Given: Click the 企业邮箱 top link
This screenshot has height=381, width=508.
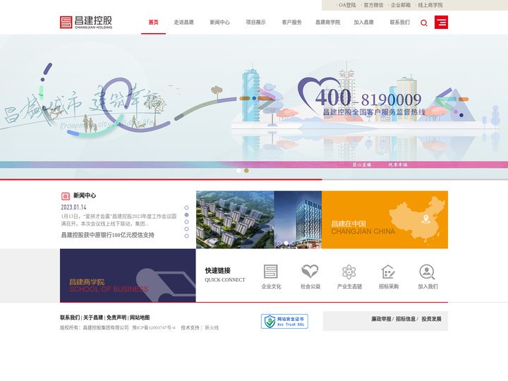Looking at the screenshot, I should pyautogui.click(x=401, y=5).
